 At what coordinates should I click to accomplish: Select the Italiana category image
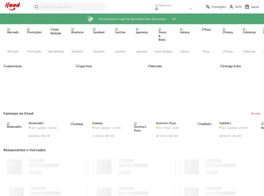pyautogui.click(x=185, y=31)
